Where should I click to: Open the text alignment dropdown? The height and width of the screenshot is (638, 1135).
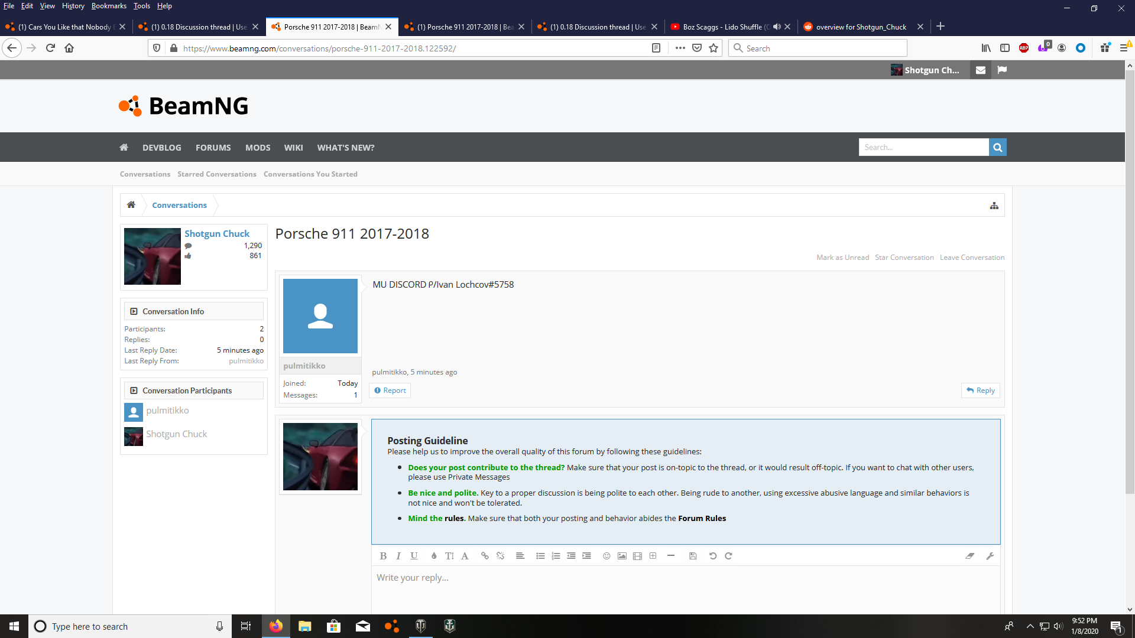click(520, 556)
